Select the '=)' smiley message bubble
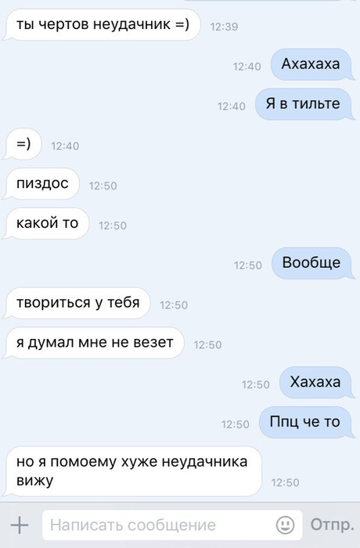 [x=23, y=144]
